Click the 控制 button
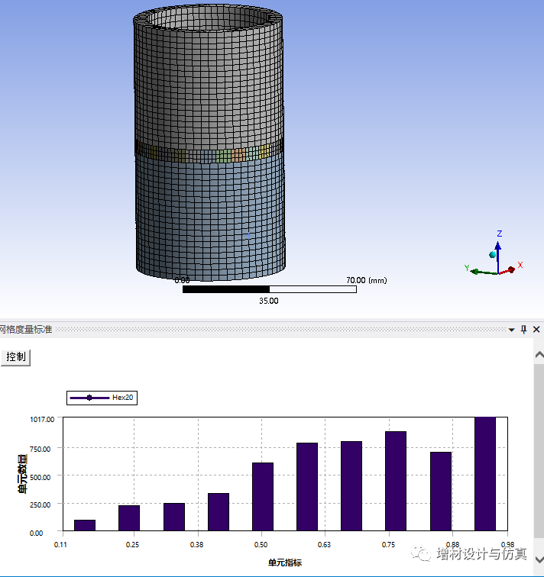The height and width of the screenshot is (577, 544). [15, 357]
